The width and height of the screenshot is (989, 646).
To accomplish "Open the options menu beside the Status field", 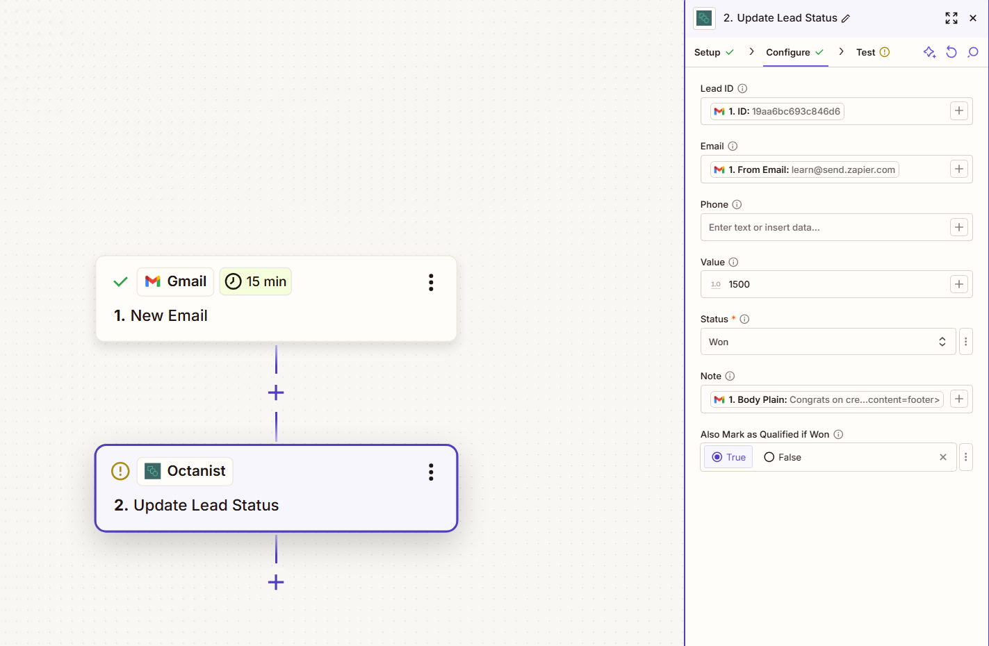I will [x=965, y=341].
